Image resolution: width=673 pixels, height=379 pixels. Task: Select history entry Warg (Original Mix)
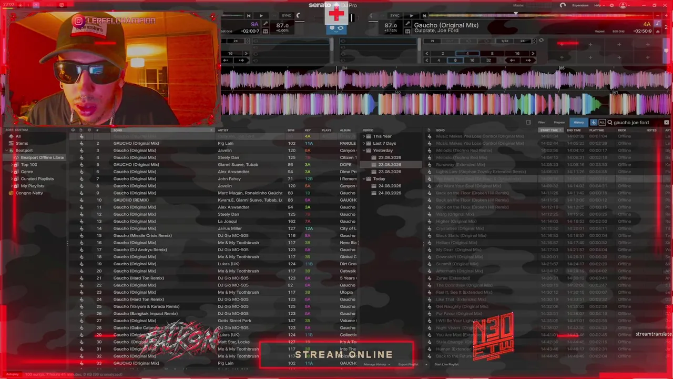tap(548, 214)
